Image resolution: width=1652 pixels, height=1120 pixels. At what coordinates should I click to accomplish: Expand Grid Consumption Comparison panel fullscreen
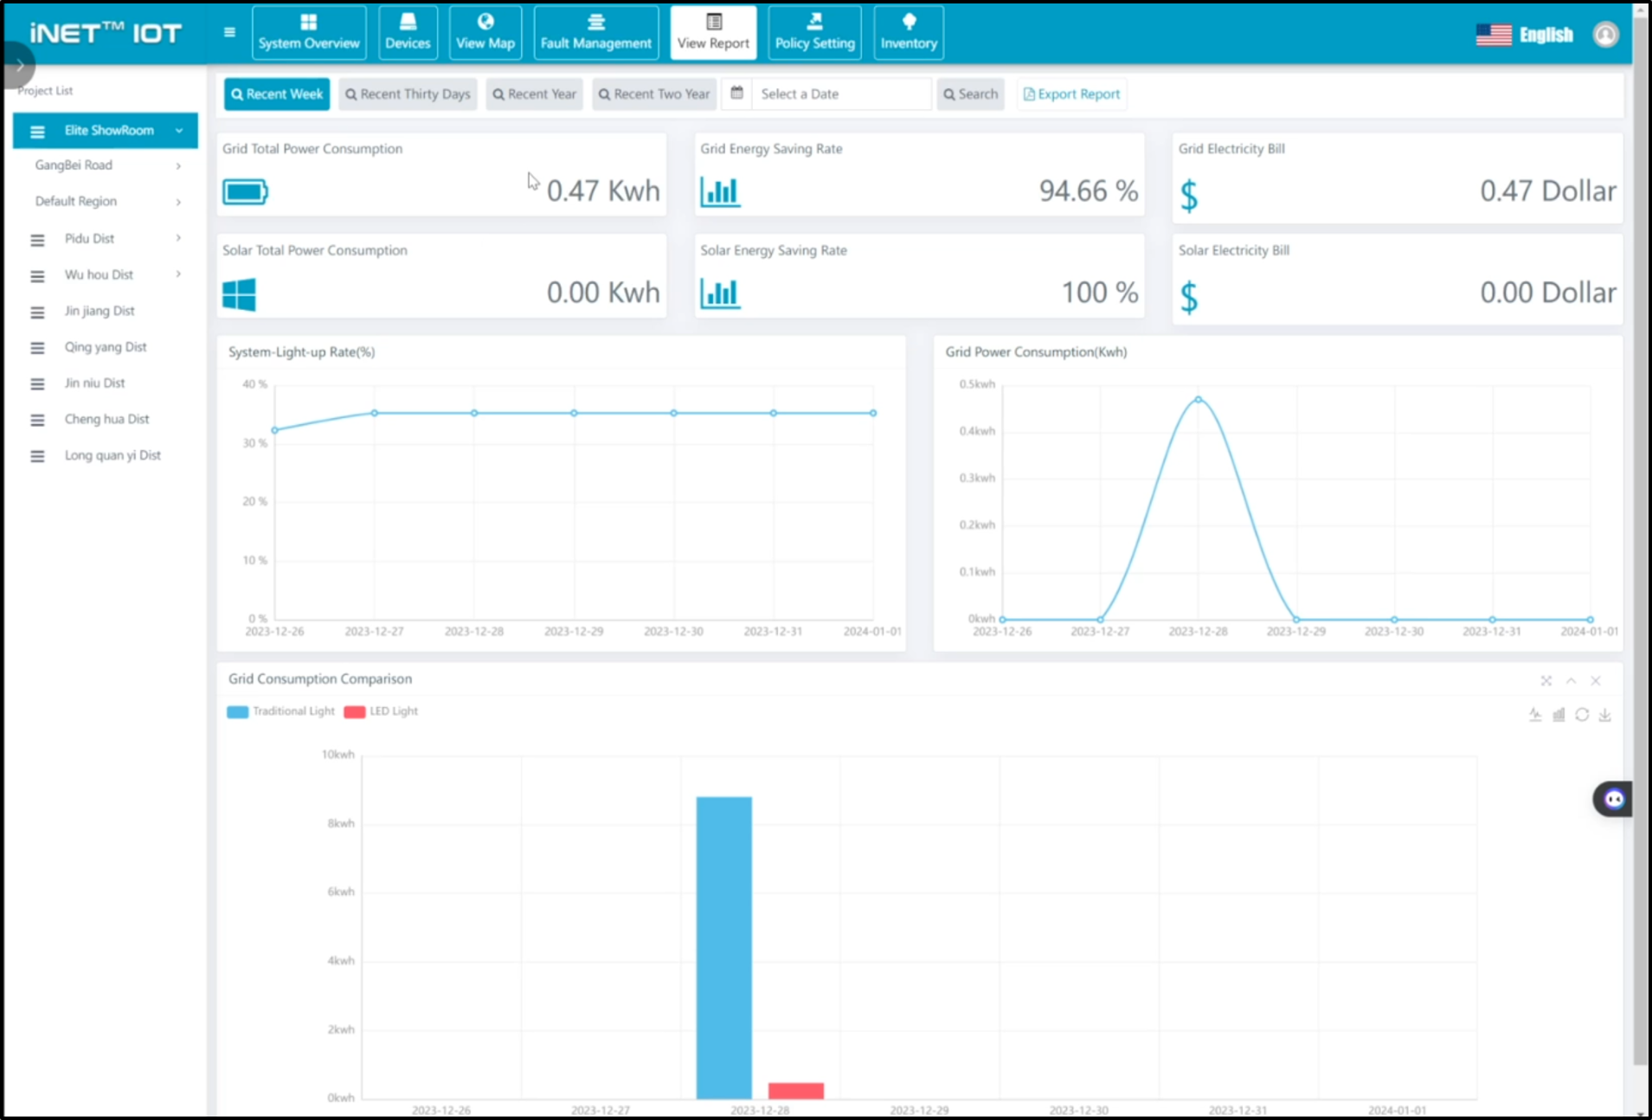tap(1546, 681)
